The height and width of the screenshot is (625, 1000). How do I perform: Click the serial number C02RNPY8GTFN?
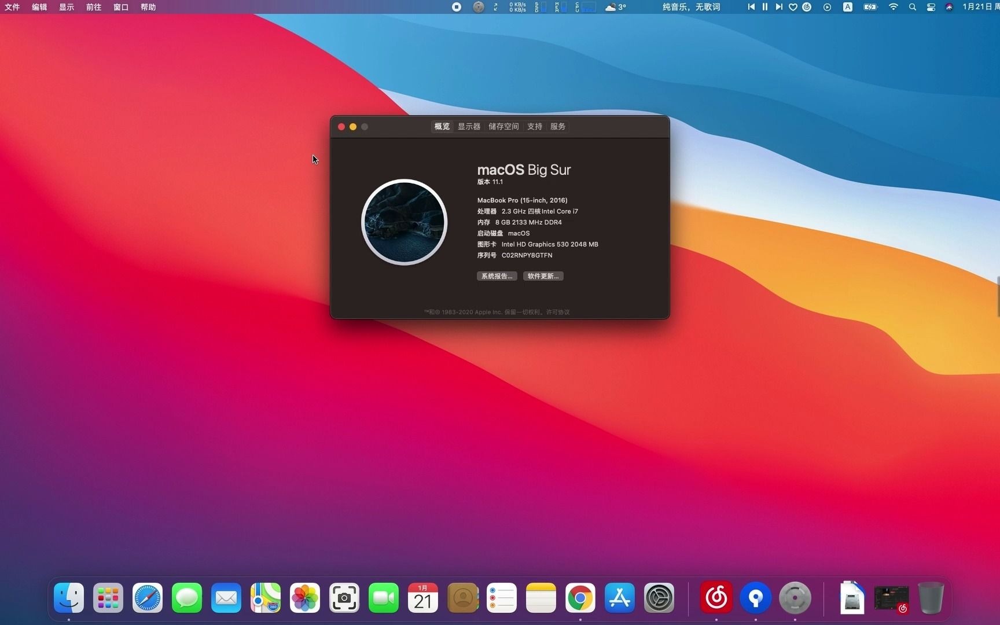click(x=527, y=255)
